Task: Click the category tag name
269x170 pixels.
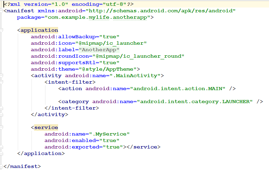Action: (x=75, y=102)
